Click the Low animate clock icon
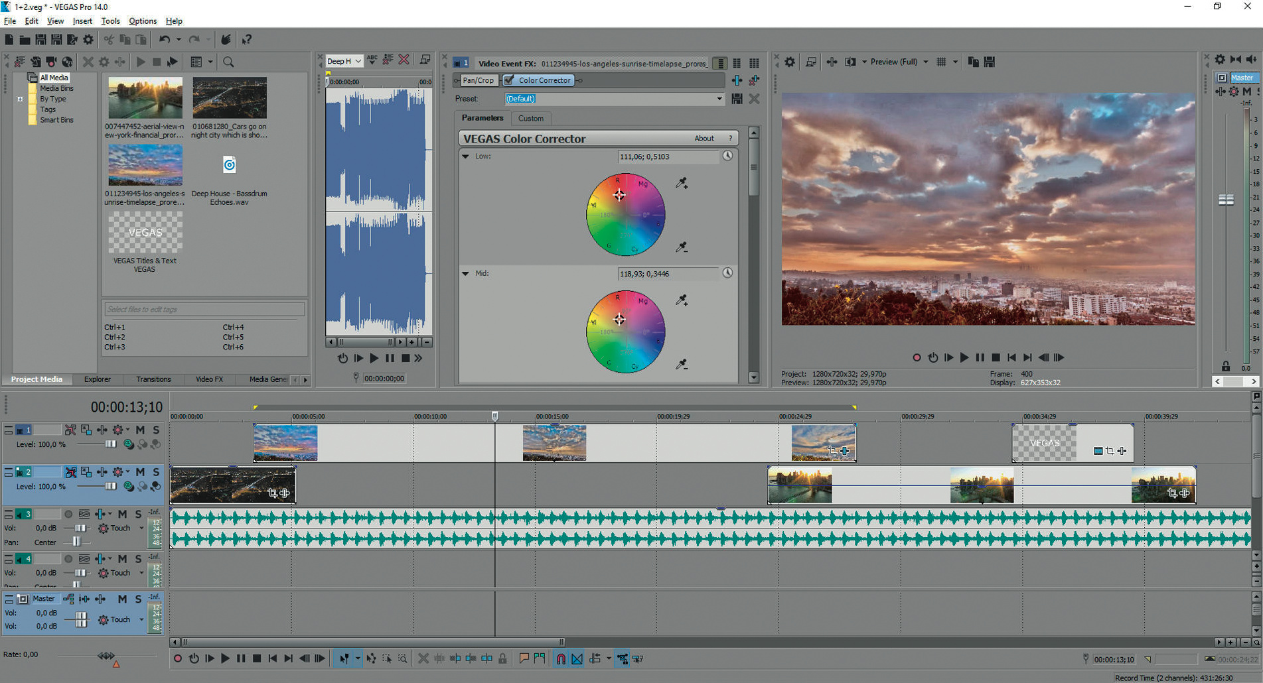 [x=728, y=156]
